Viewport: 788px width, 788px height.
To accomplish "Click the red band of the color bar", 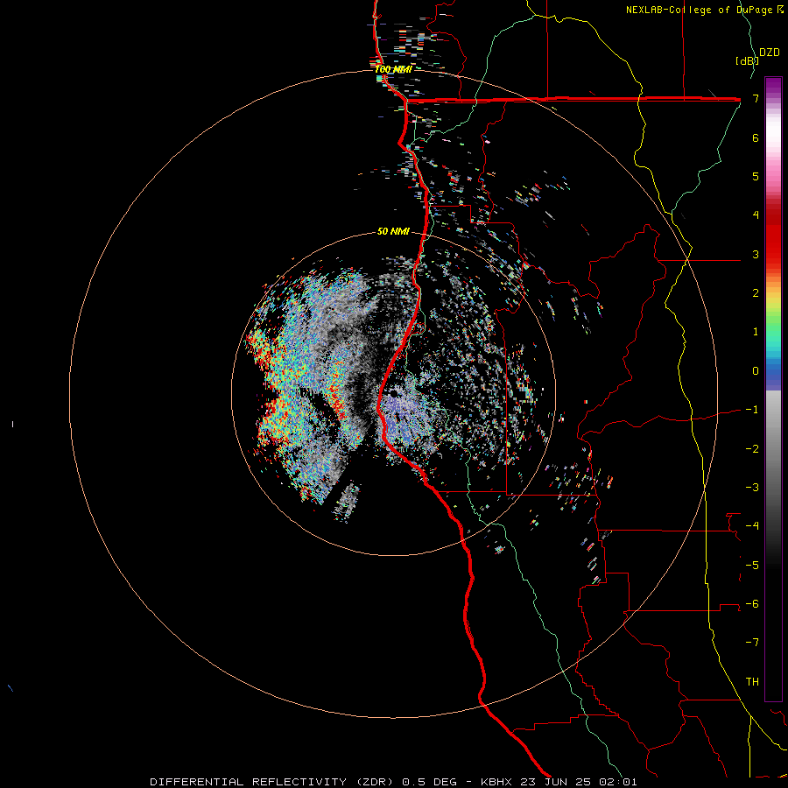I will (x=773, y=236).
